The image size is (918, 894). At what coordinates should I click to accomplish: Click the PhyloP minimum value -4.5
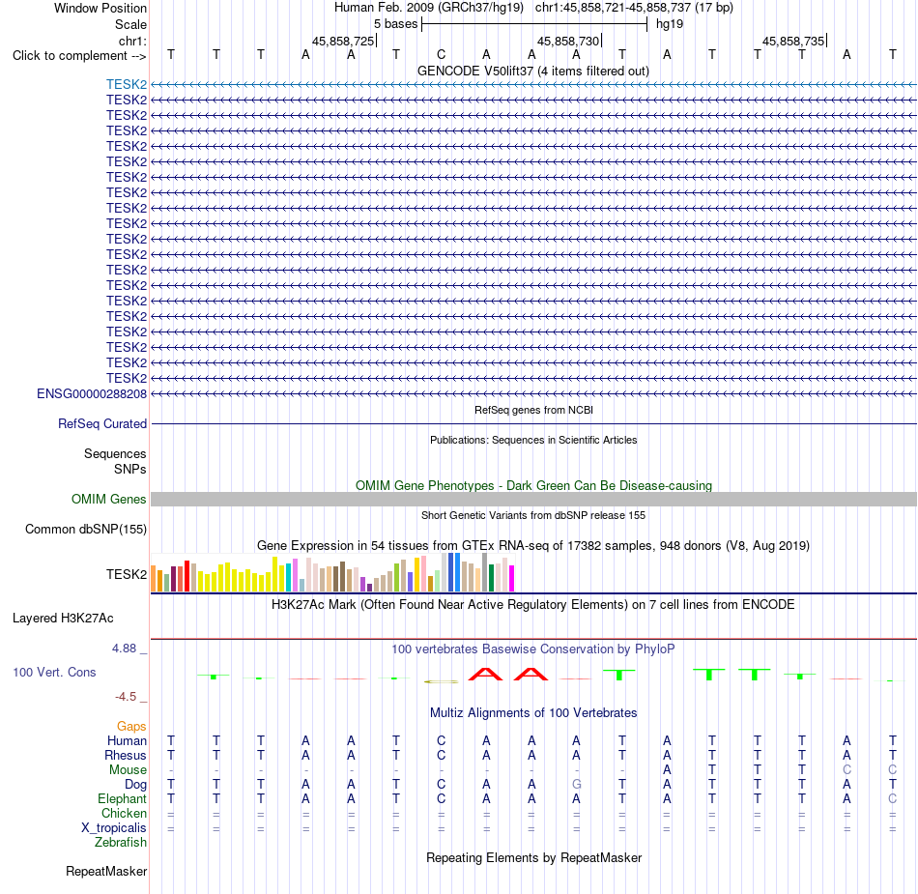pyautogui.click(x=126, y=697)
